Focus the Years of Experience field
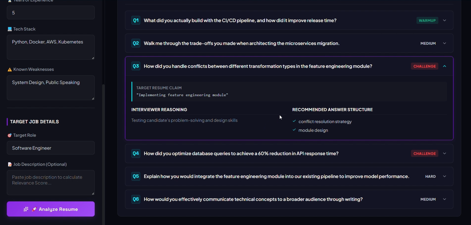Image resolution: width=471 pixels, height=225 pixels. (x=51, y=13)
